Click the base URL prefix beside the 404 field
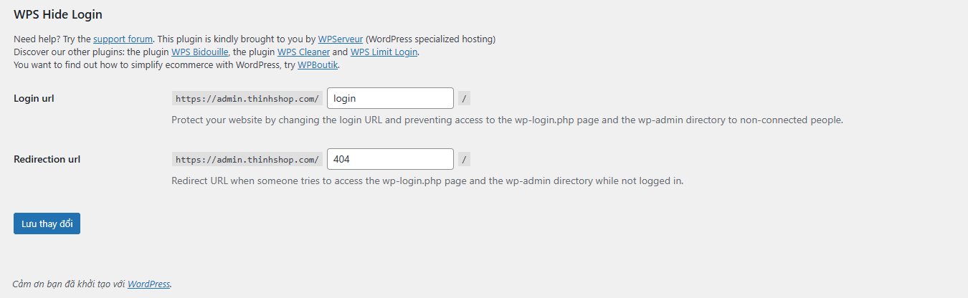 [247, 160]
